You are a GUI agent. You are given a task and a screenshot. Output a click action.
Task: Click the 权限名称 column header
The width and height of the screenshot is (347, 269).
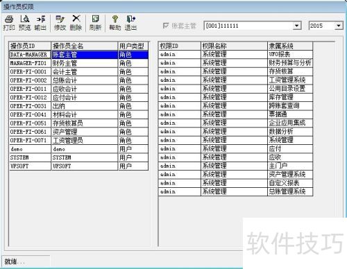pos(234,46)
